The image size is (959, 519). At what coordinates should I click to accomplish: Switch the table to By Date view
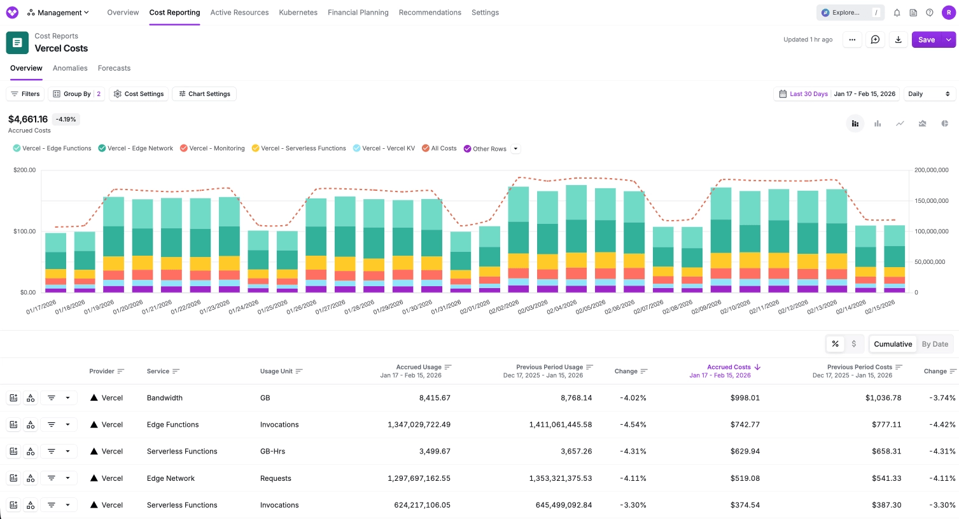point(935,344)
